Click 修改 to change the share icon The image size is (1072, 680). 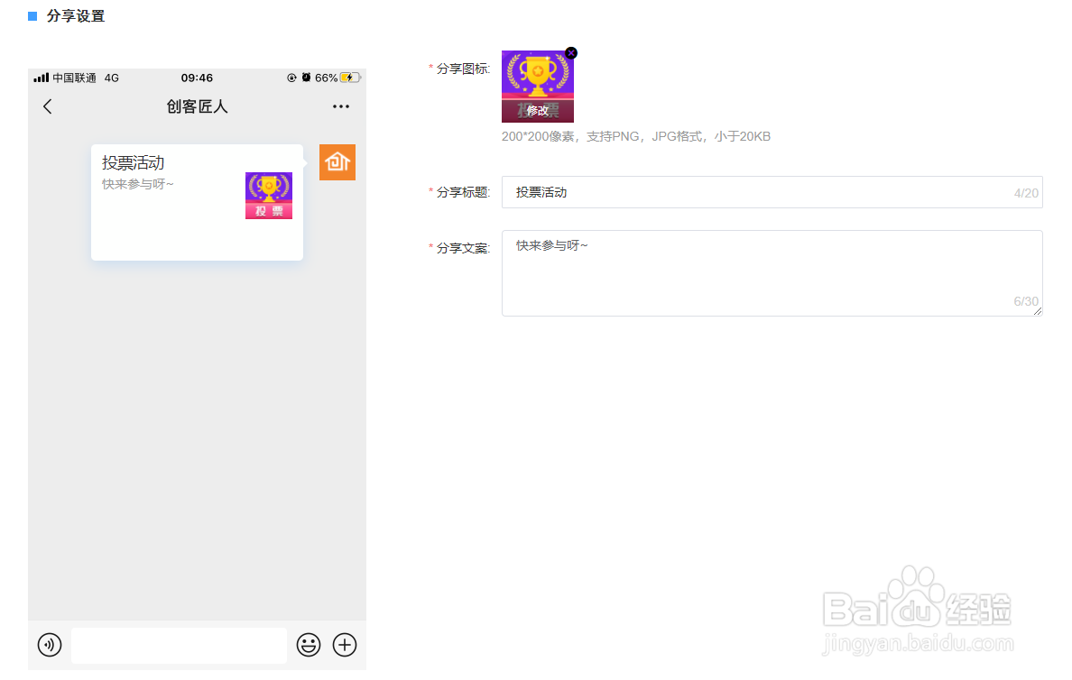coord(538,111)
